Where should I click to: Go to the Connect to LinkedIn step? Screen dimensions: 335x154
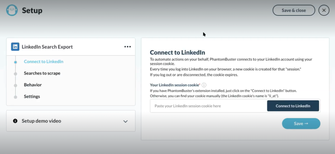point(44,61)
